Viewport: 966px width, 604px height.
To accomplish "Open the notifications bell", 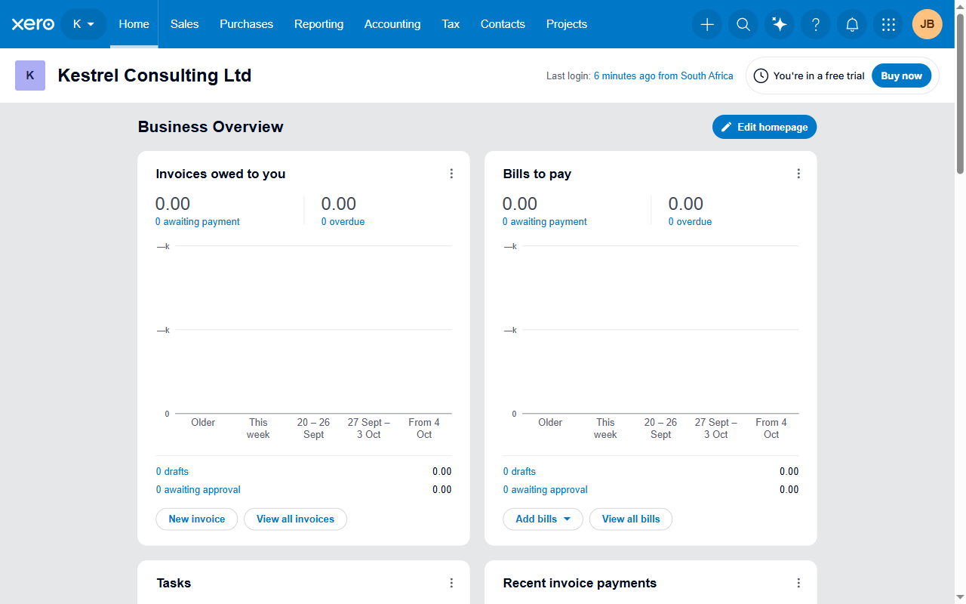I will [852, 24].
